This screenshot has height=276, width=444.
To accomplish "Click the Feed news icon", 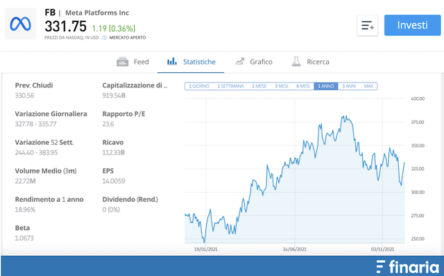I will click(122, 62).
